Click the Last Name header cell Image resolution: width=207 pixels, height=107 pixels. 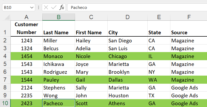click(59, 29)
